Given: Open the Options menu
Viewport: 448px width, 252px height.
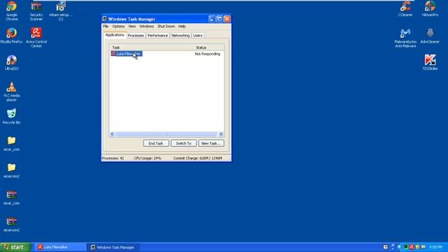Looking at the screenshot, I should (x=118, y=27).
